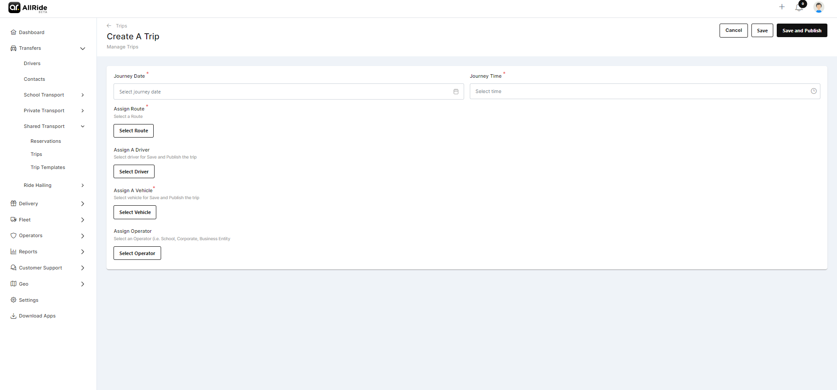Expand the School Transport submenu
This screenshot has height=390, width=837.
point(83,95)
